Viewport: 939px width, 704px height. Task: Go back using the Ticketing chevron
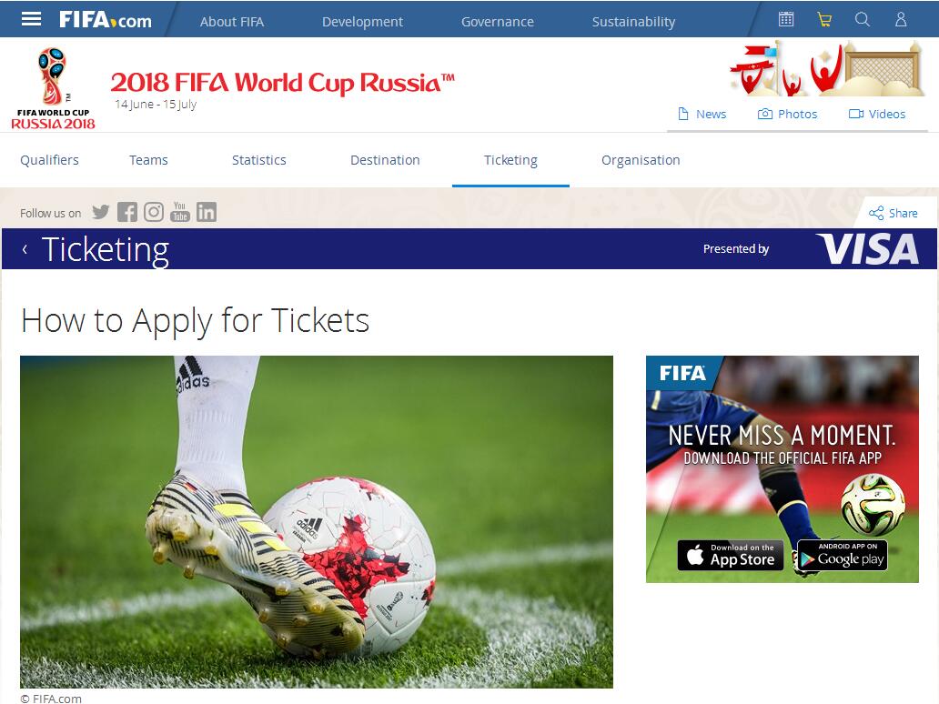tap(25, 249)
